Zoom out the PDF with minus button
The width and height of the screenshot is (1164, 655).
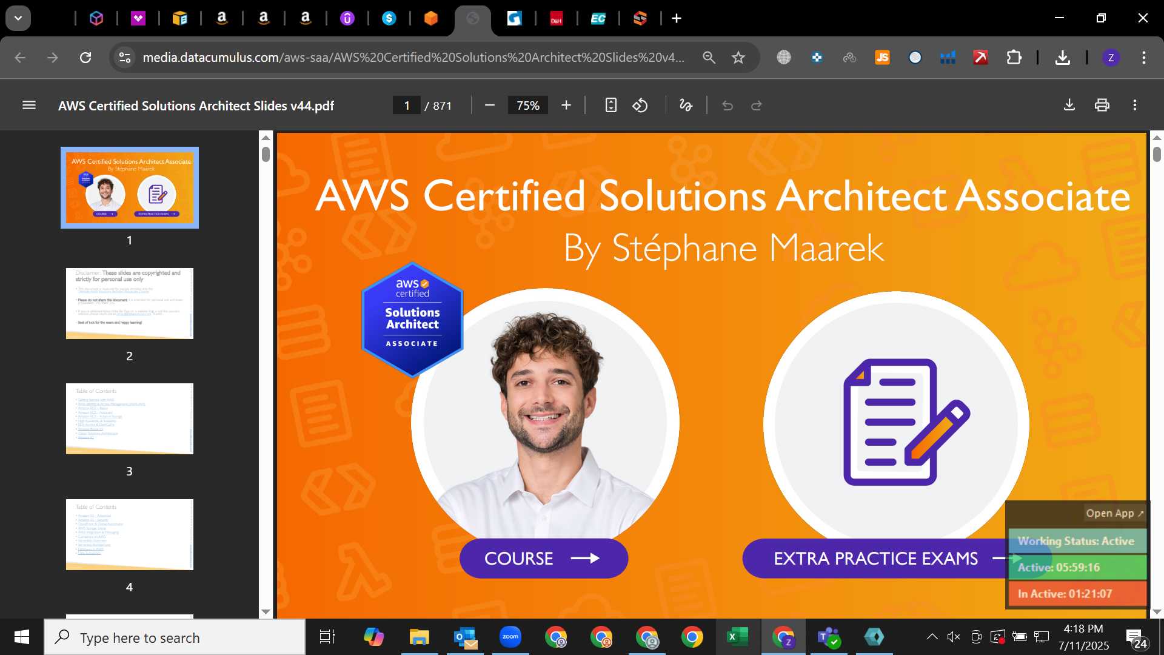tap(490, 106)
